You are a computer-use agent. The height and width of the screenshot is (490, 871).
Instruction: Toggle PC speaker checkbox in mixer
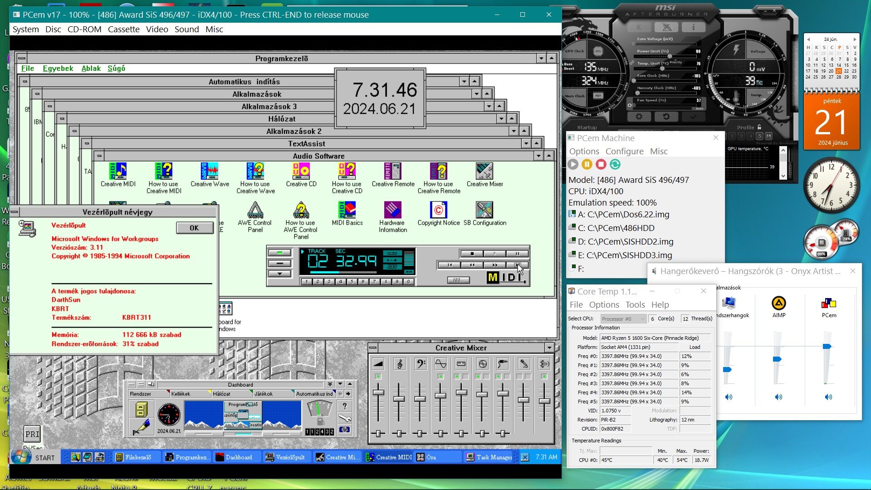pyautogui.click(x=544, y=377)
